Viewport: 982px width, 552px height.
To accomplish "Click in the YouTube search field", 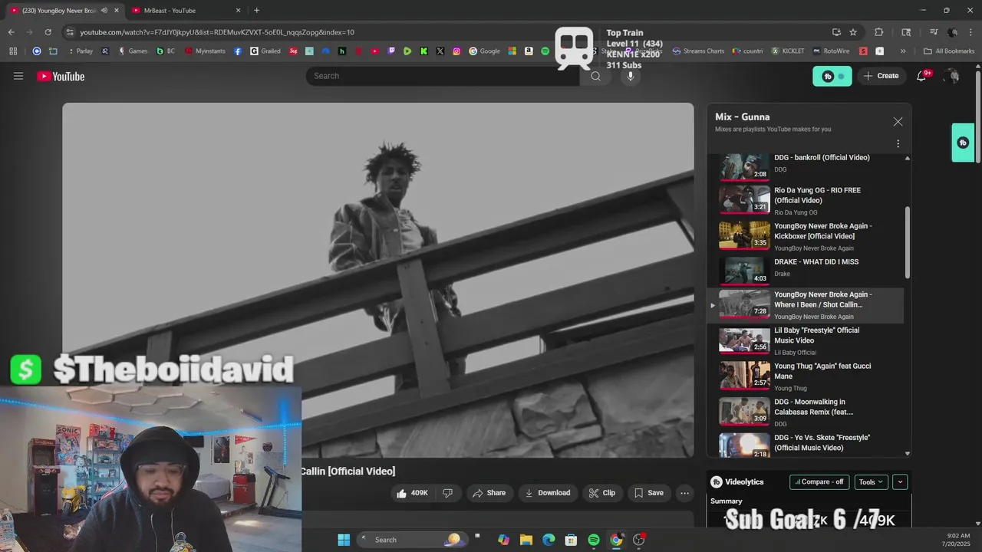I will point(443,76).
